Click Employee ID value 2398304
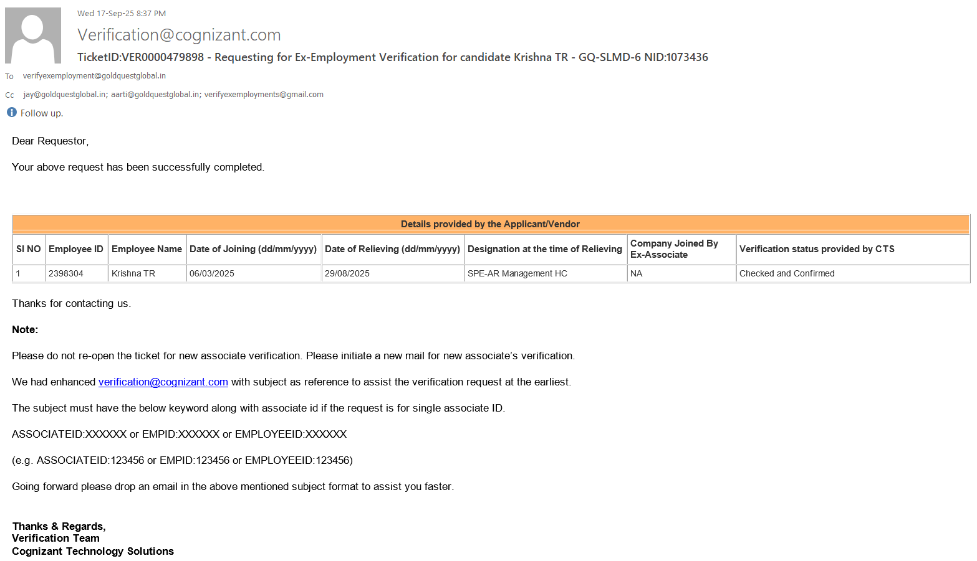 coord(66,273)
